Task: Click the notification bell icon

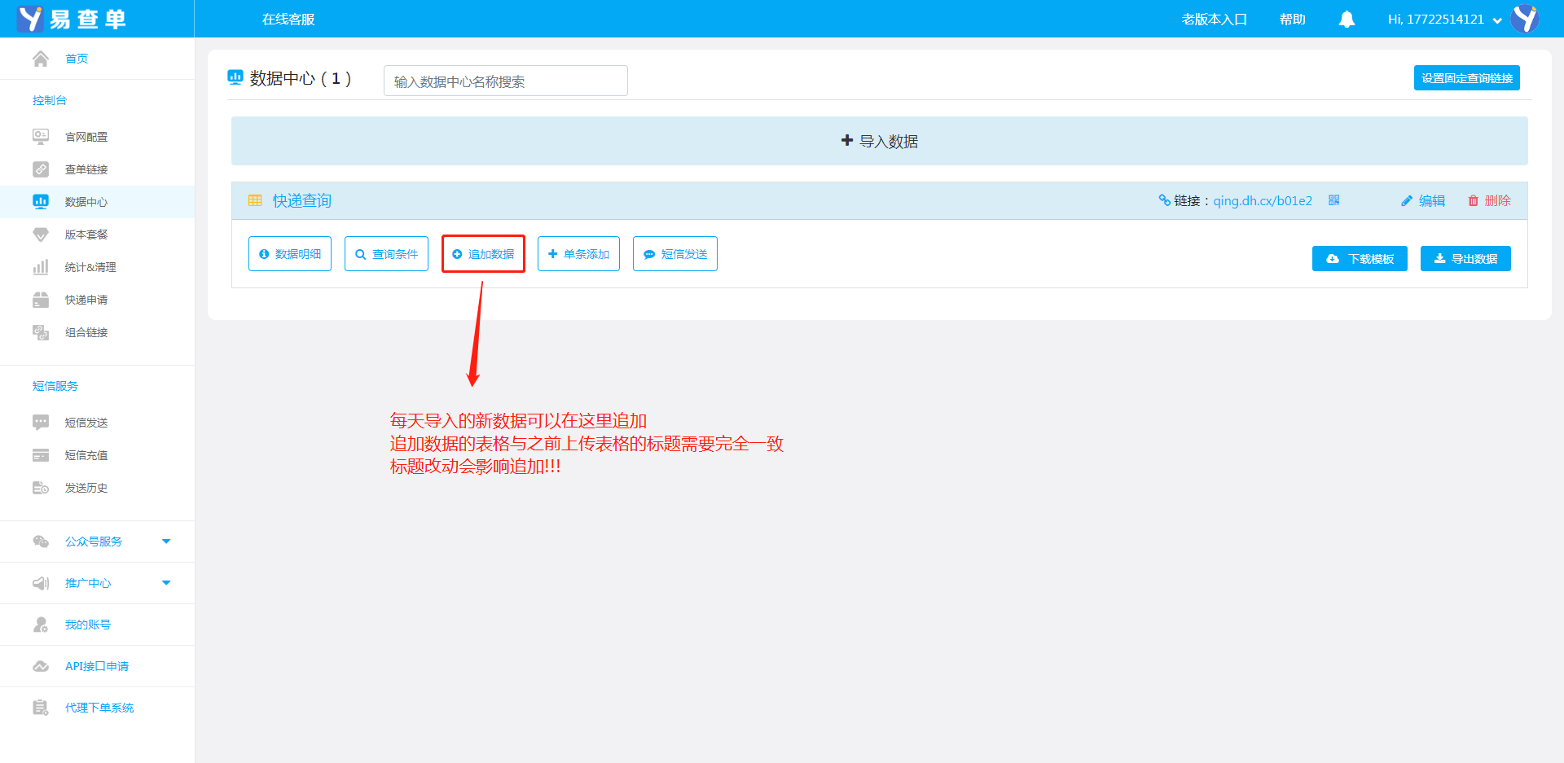Action: tap(1347, 19)
